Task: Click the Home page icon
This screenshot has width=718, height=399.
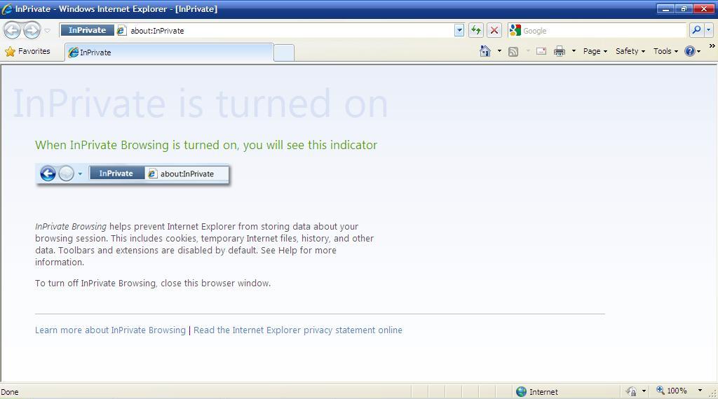Action: (x=485, y=50)
